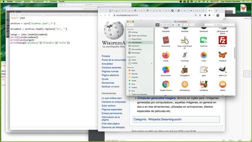Go back in the Finder window
This screenshot has height=142, width=252.
pyautogui.click(x=129, y=25)
